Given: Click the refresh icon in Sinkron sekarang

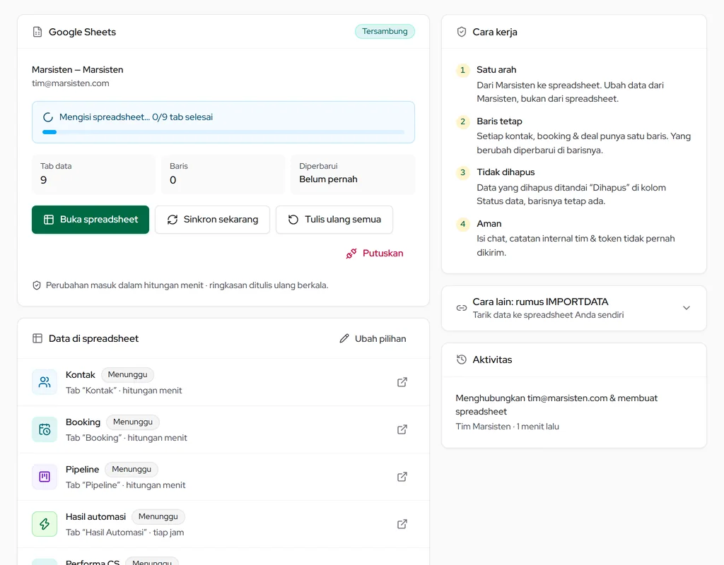Looking at the screenshot, I should coord(173,220).
